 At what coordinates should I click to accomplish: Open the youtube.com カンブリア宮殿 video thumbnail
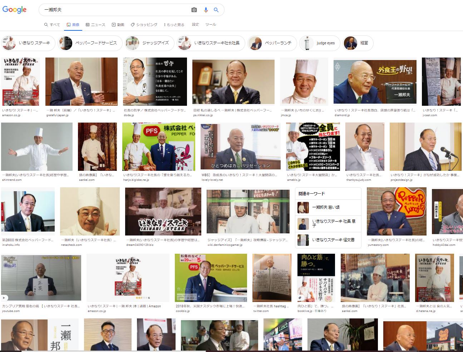(41, 277)
